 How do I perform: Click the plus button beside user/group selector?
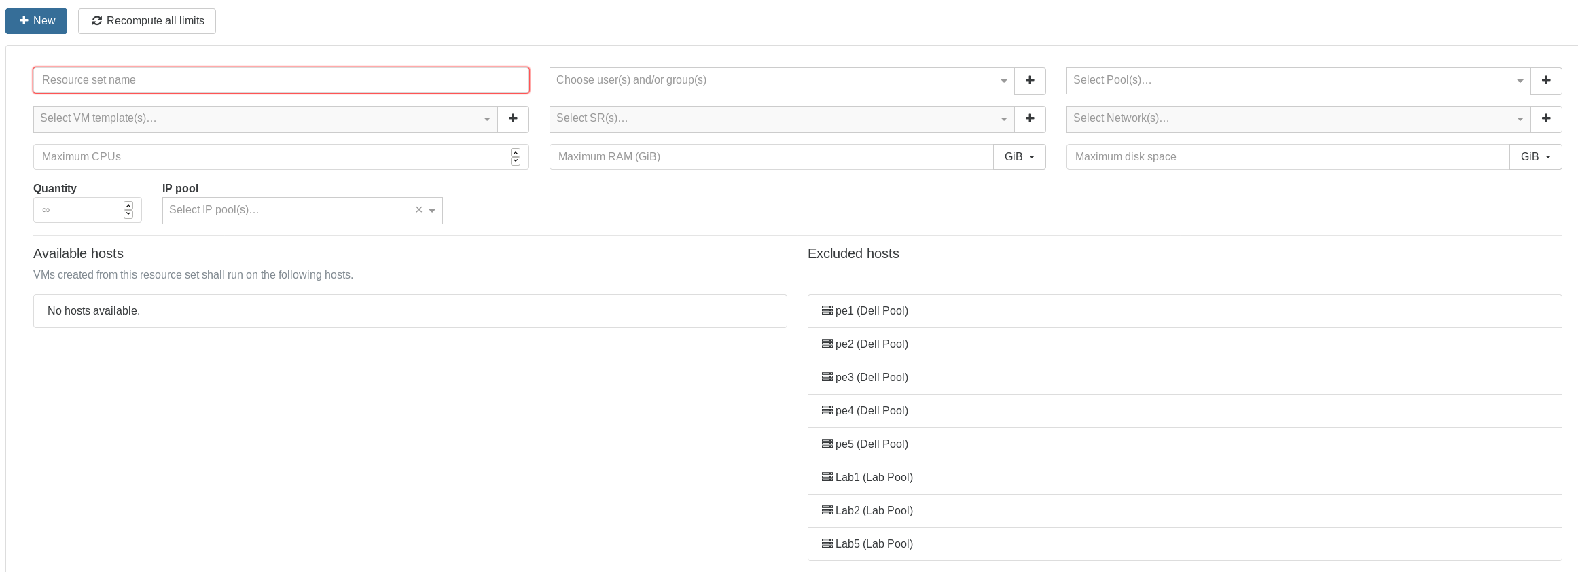(1030, 80)
